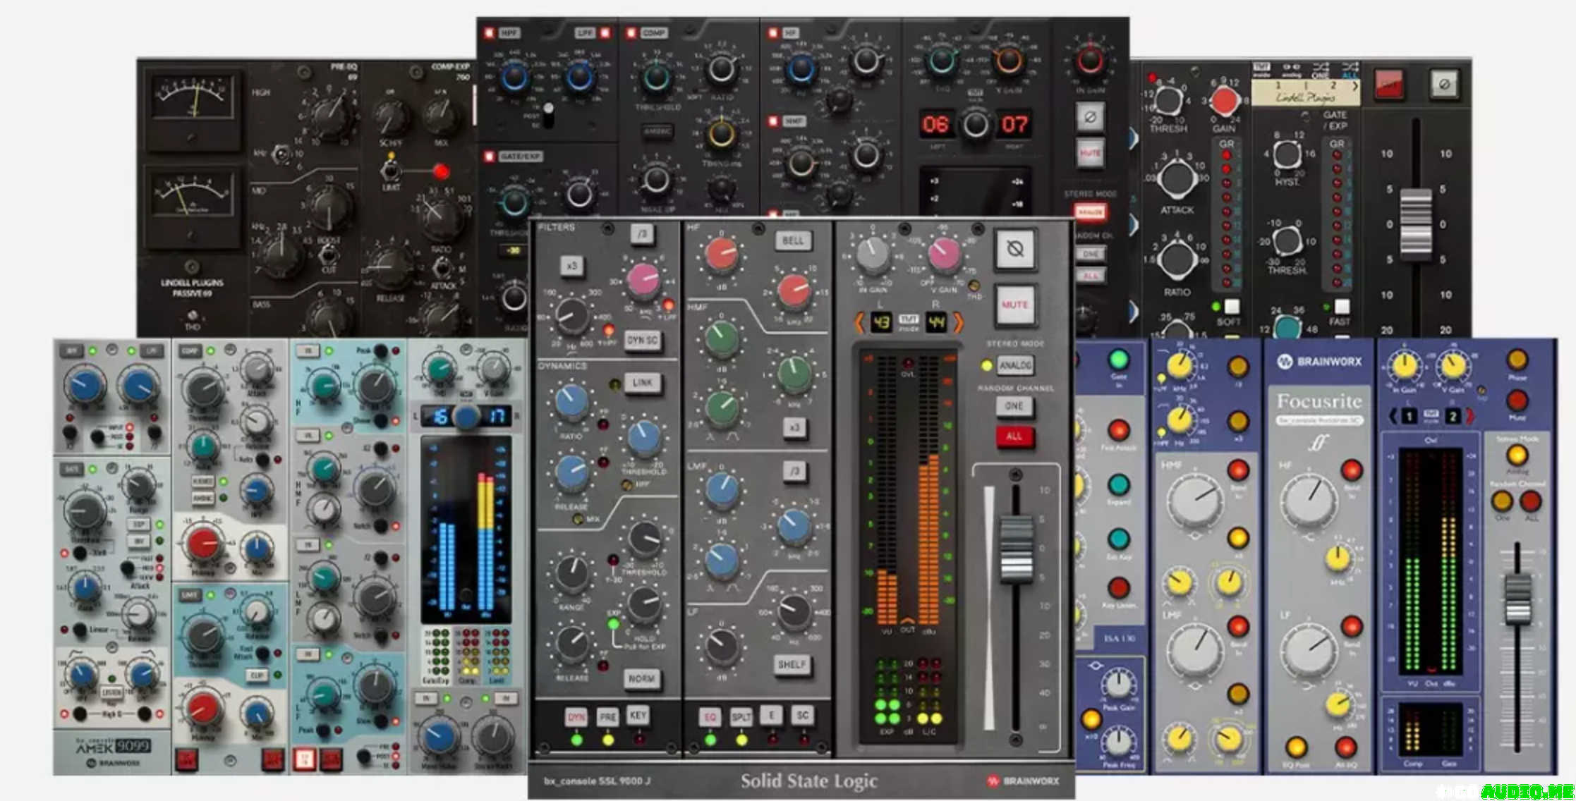Click the green Gate In button on Focusrite
The image size is (1576, 801).
[1118, 360]
